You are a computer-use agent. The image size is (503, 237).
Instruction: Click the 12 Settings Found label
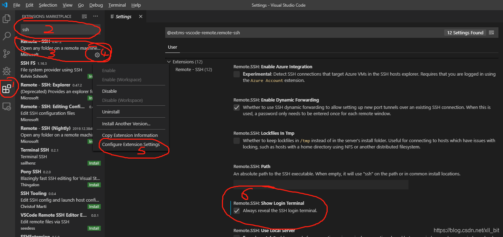click(465, 33)
